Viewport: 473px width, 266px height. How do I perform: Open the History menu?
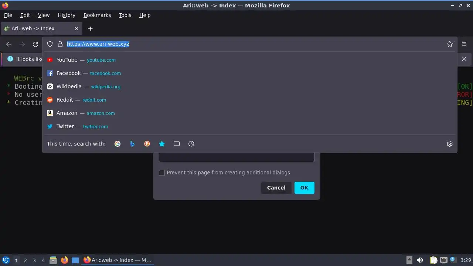point(67,15)
